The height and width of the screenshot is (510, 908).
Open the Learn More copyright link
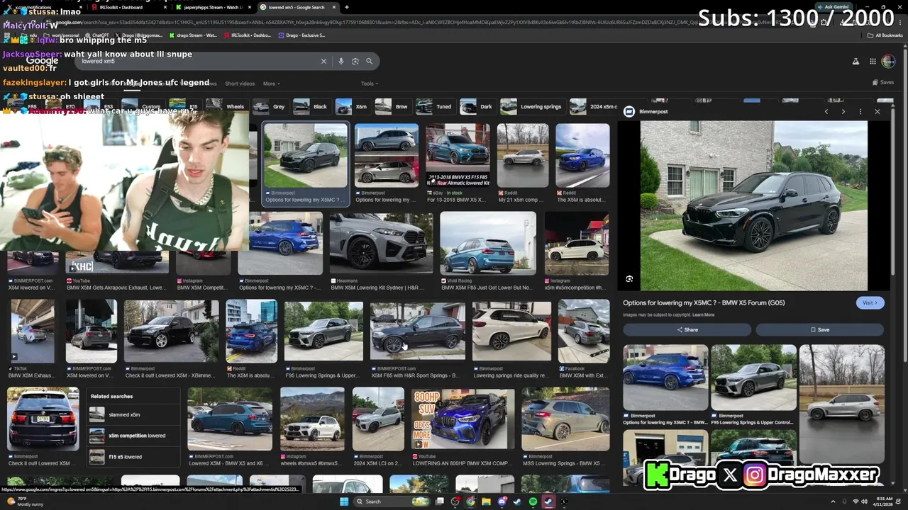click(x=704, y=314)
